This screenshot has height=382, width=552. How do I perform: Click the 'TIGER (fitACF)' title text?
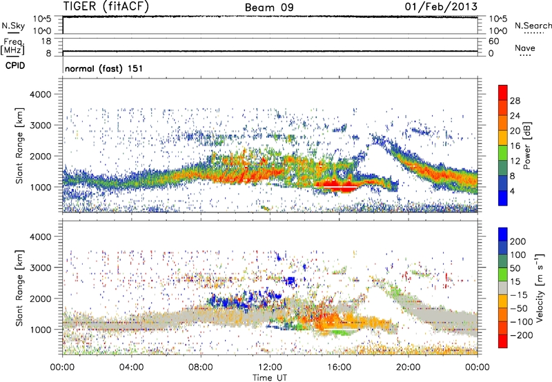pos(106,6)
